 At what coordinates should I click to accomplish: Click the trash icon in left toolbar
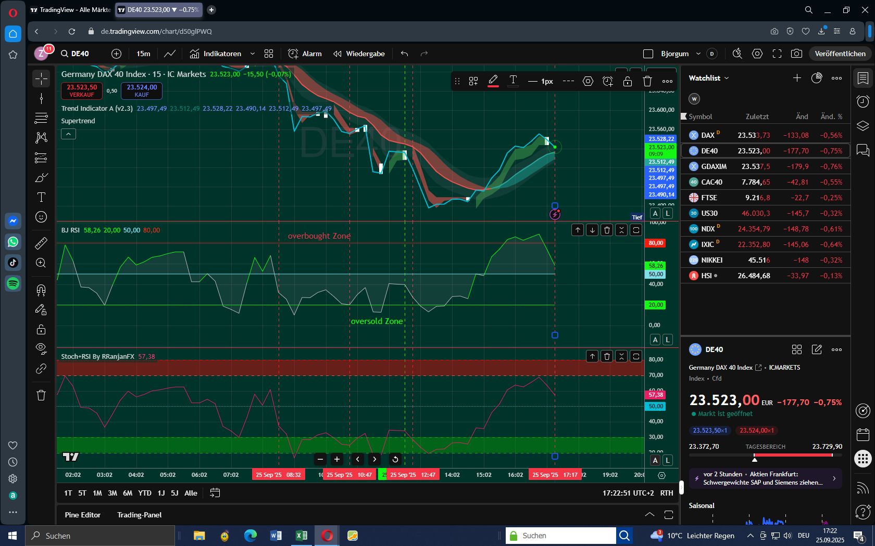[41, 395]
